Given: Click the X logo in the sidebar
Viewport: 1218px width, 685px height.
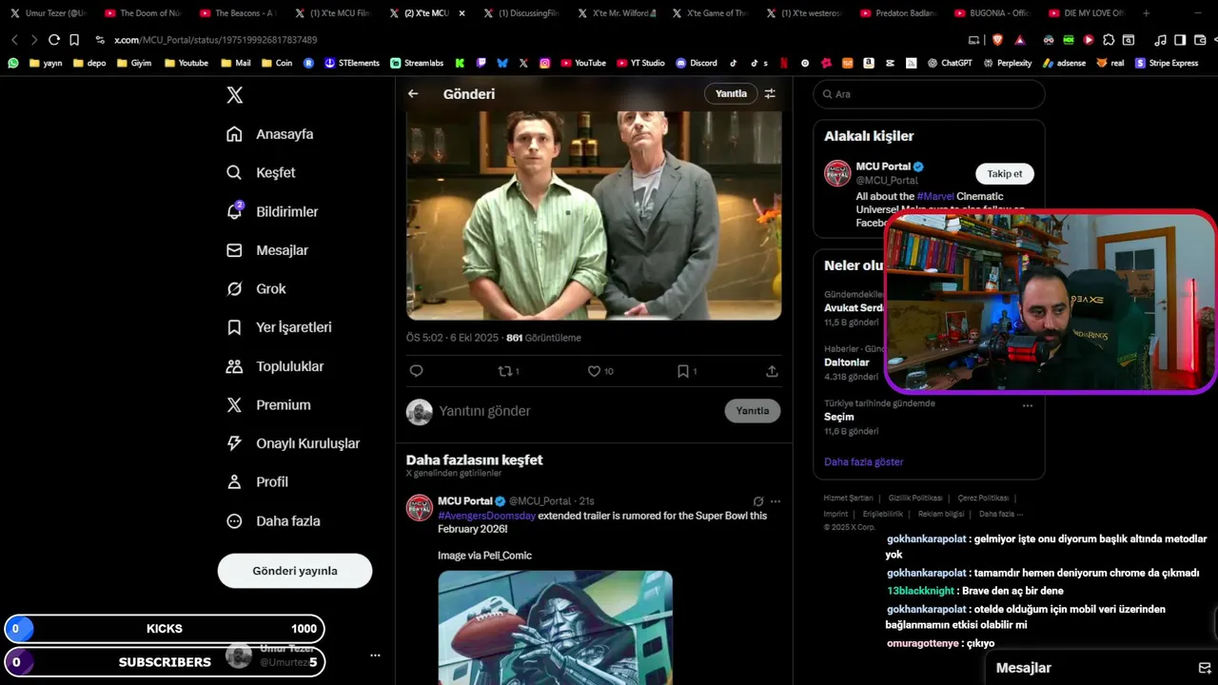Looking at the screenshot, I should (234, 95).
